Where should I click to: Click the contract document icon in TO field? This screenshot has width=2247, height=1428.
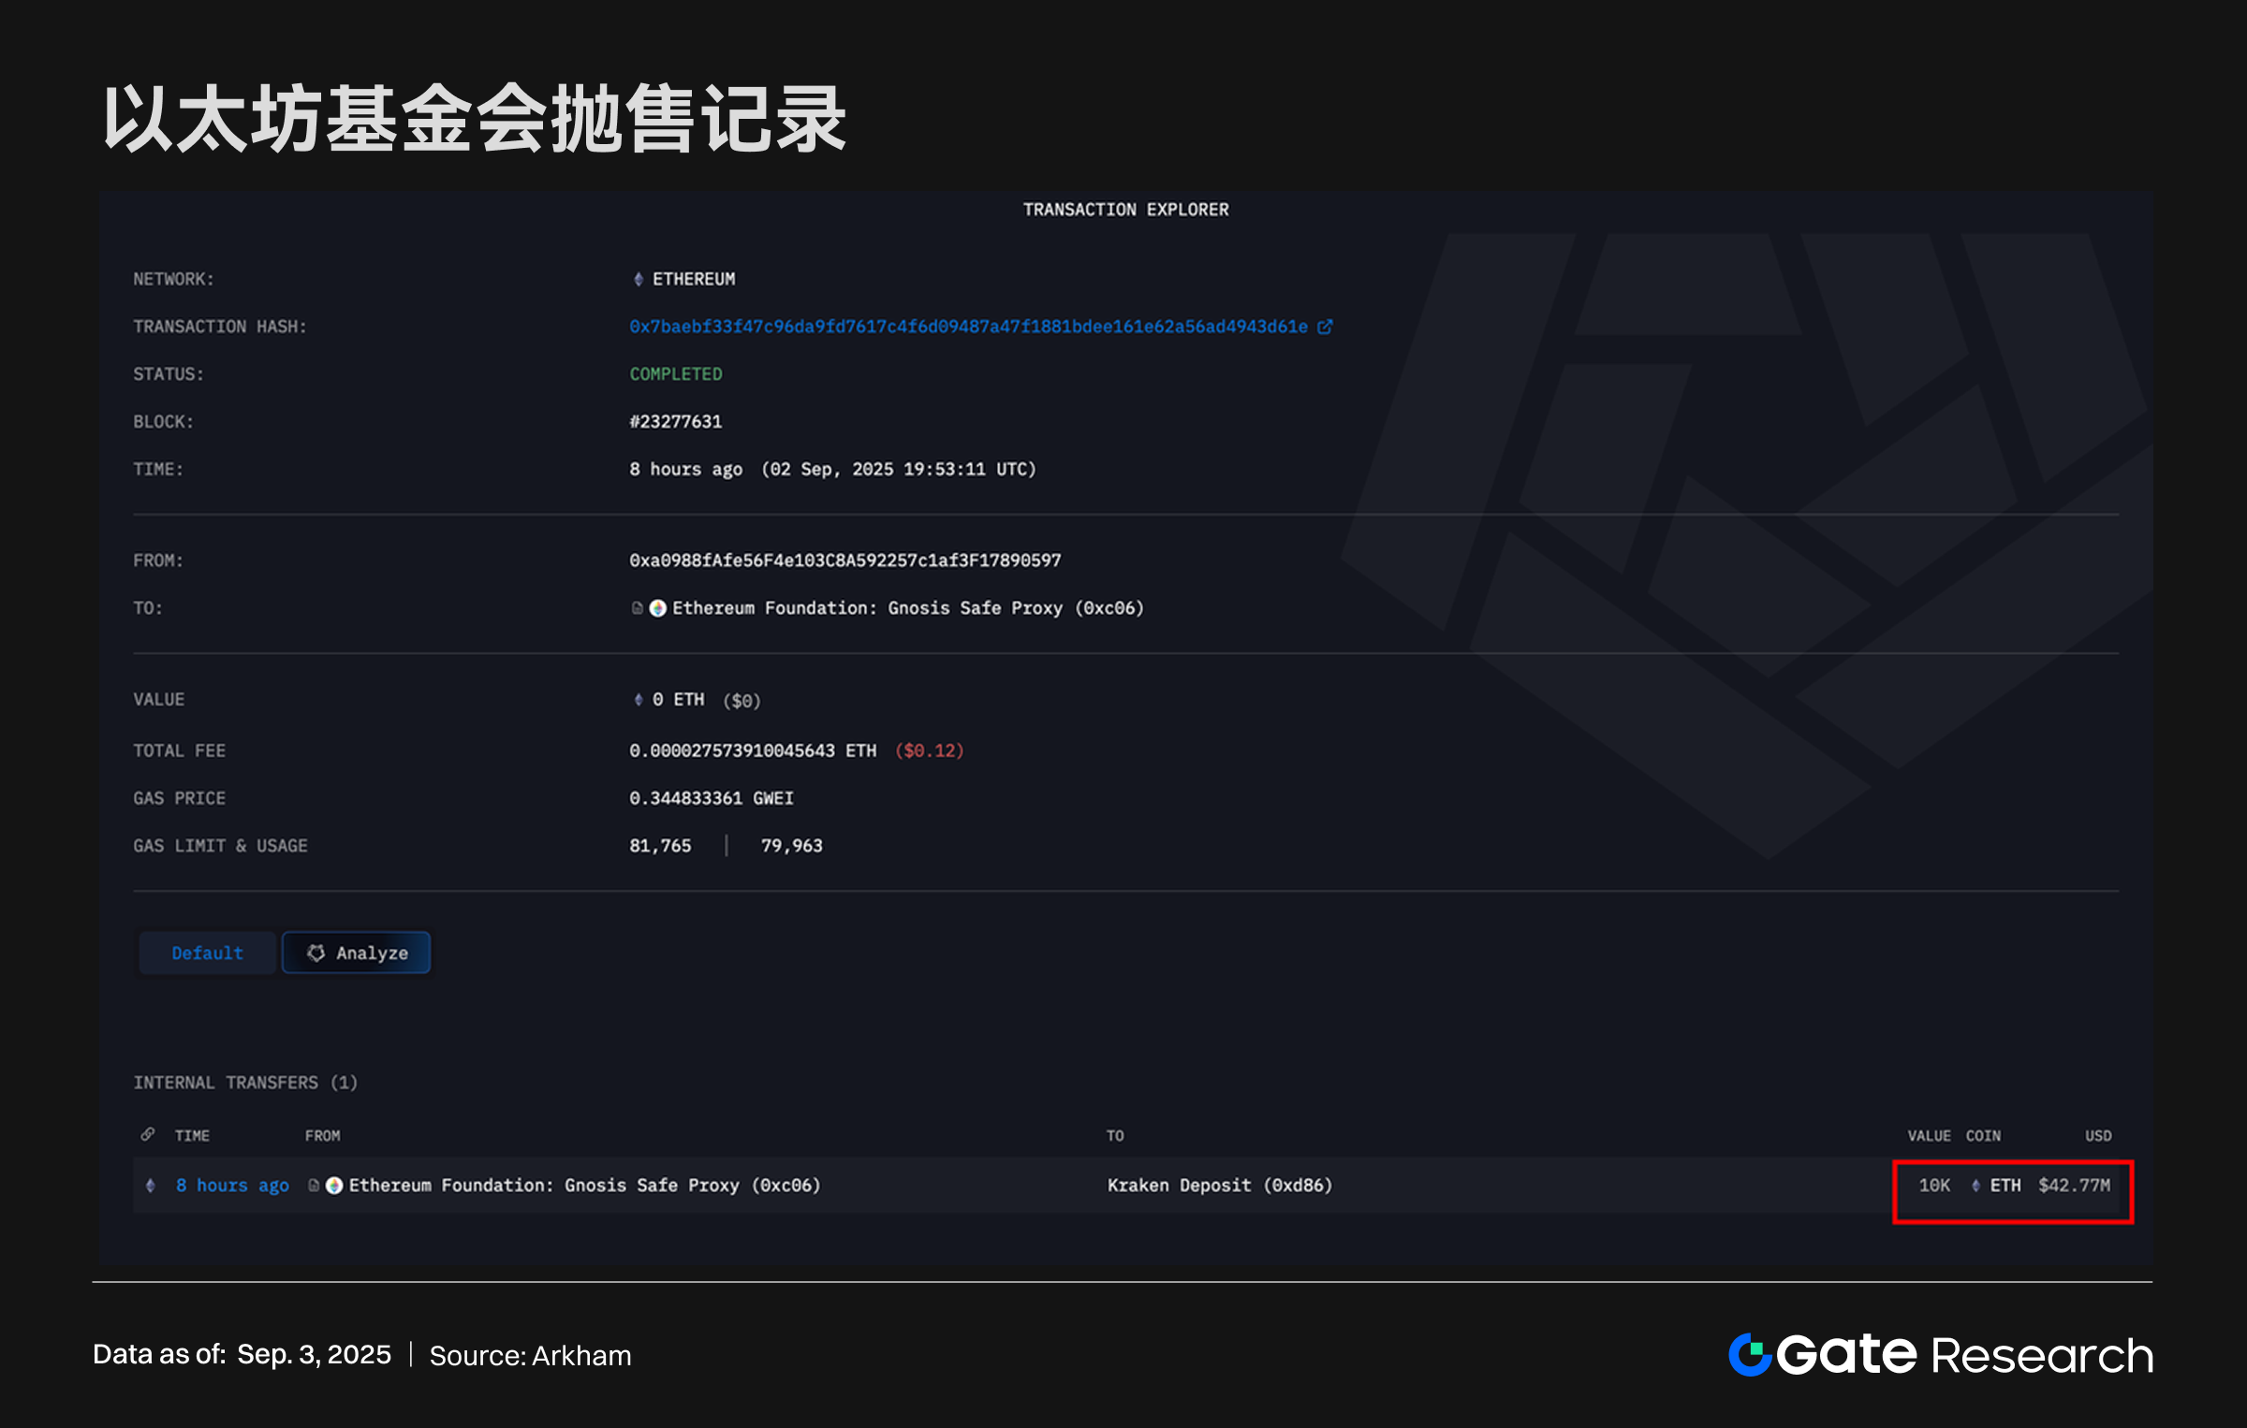(x=637, y=608)
